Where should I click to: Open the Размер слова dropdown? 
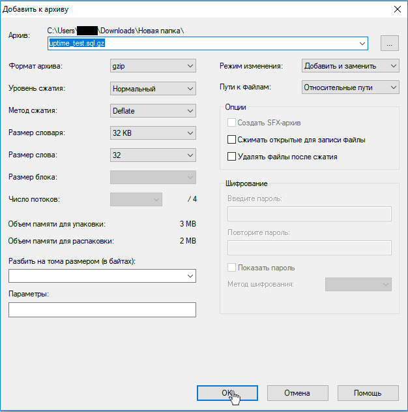coord(153,155)
